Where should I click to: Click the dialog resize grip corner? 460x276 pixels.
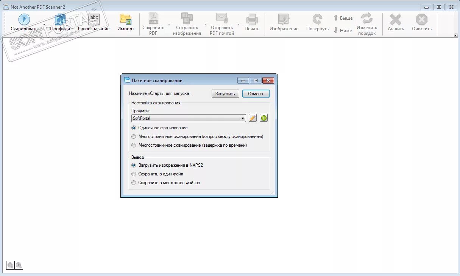(x=273, y=193)
